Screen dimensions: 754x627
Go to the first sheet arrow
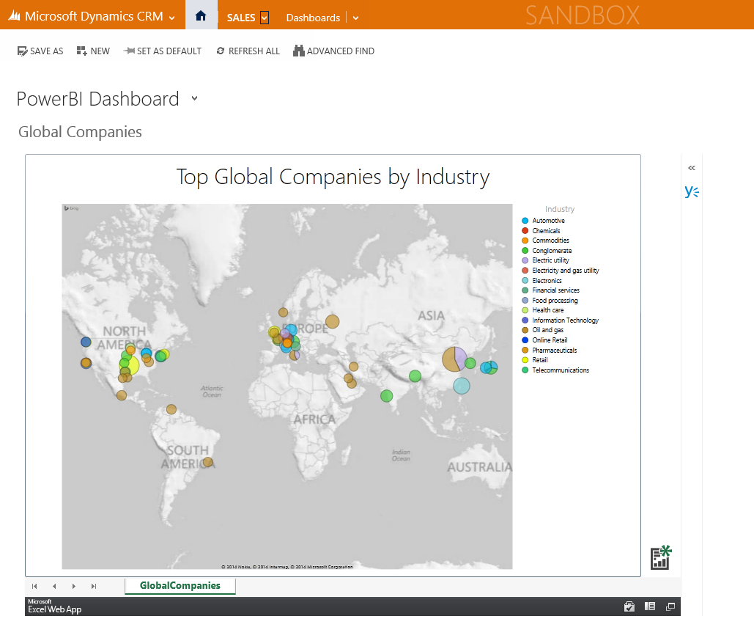pos(34,586)
